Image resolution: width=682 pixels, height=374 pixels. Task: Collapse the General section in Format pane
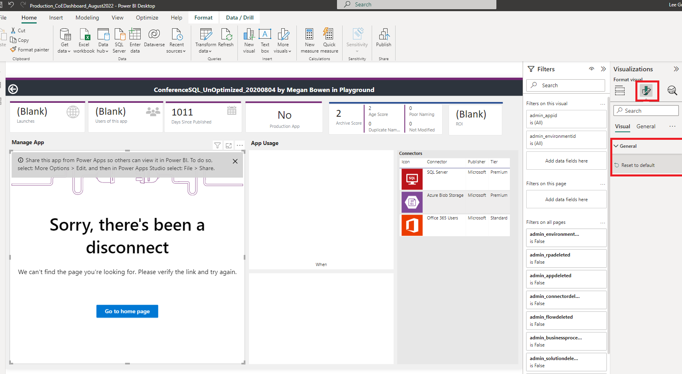[617, 146]
